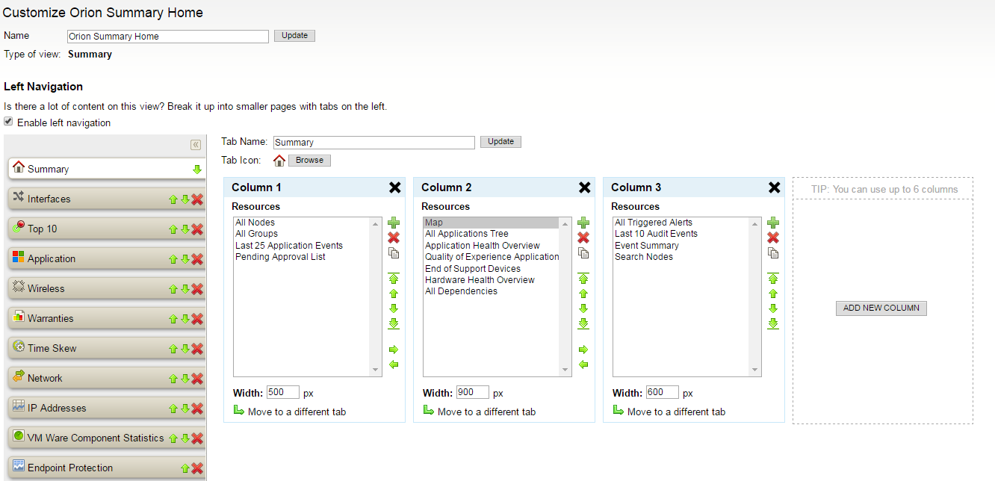Open the Application tab
This screenshot has height=481, width=995.
(x=107, y=258)
